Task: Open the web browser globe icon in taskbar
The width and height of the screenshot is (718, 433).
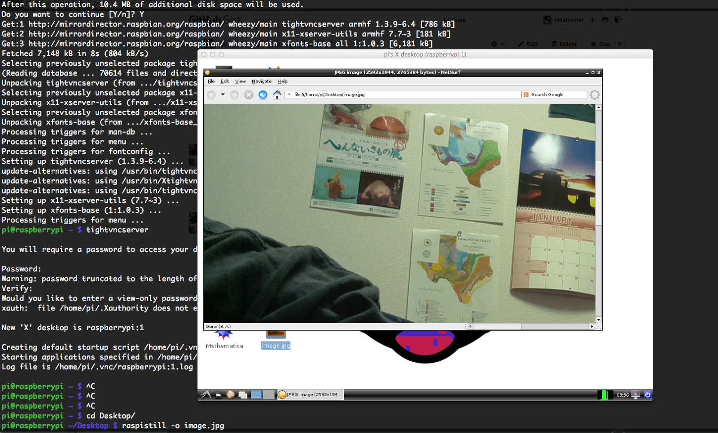Action: [230, 395]
